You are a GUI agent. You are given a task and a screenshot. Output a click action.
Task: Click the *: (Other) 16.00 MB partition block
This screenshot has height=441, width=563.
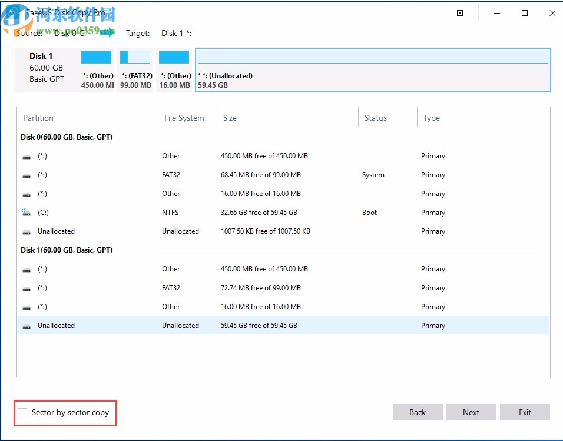point(174,57)
